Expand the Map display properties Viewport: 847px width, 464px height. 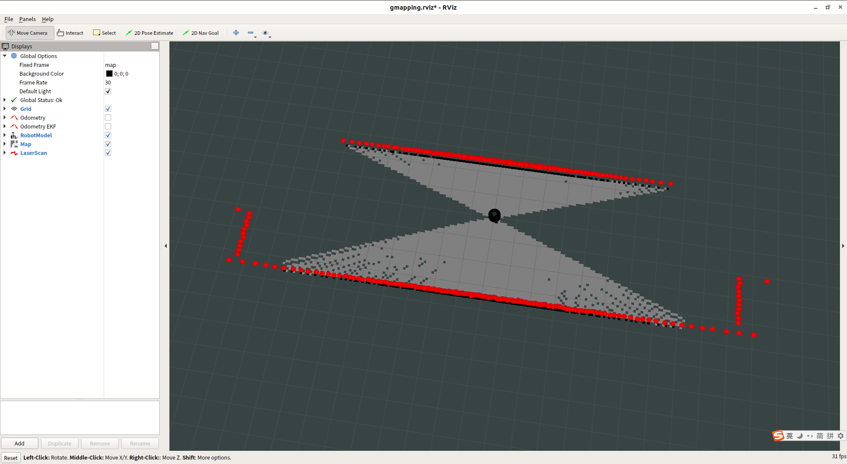click(x=5, y=144)
